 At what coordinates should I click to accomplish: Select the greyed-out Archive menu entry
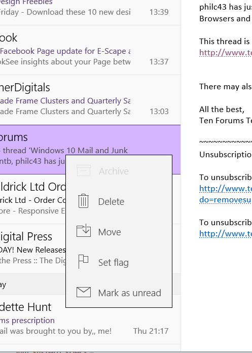point(119,171)
